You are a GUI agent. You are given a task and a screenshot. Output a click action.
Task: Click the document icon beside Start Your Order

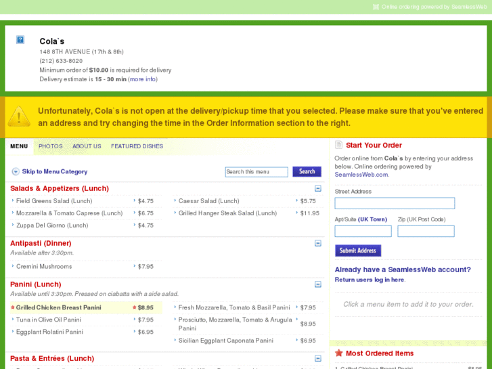(x=338, y=145)
